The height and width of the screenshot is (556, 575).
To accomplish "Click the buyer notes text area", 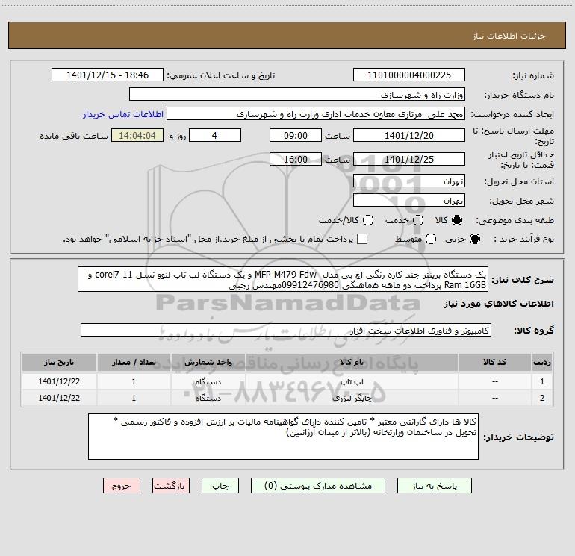I will pyautogui.click(x=283, y=437).
